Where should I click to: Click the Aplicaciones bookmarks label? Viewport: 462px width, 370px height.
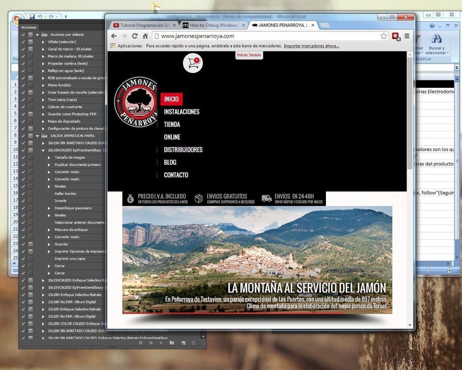130,46
